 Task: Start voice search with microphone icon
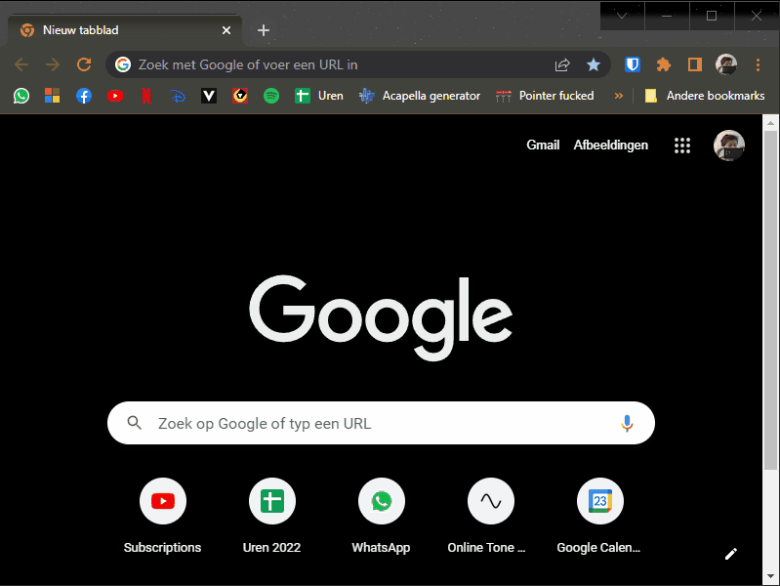click(627, 423)
